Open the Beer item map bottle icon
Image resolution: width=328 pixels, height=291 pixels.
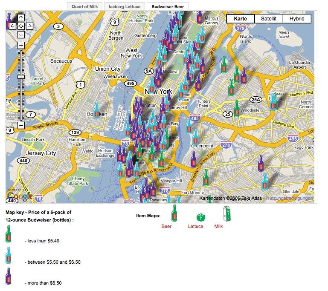click(174, 213)
